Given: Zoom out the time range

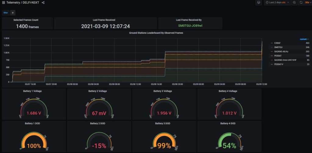Looking at the screenshot, I should (294, 2).
